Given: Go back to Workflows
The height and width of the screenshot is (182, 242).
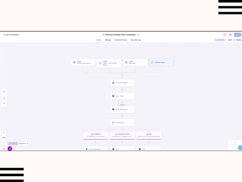Looking at the screenshot, I should tap(12, 35).
